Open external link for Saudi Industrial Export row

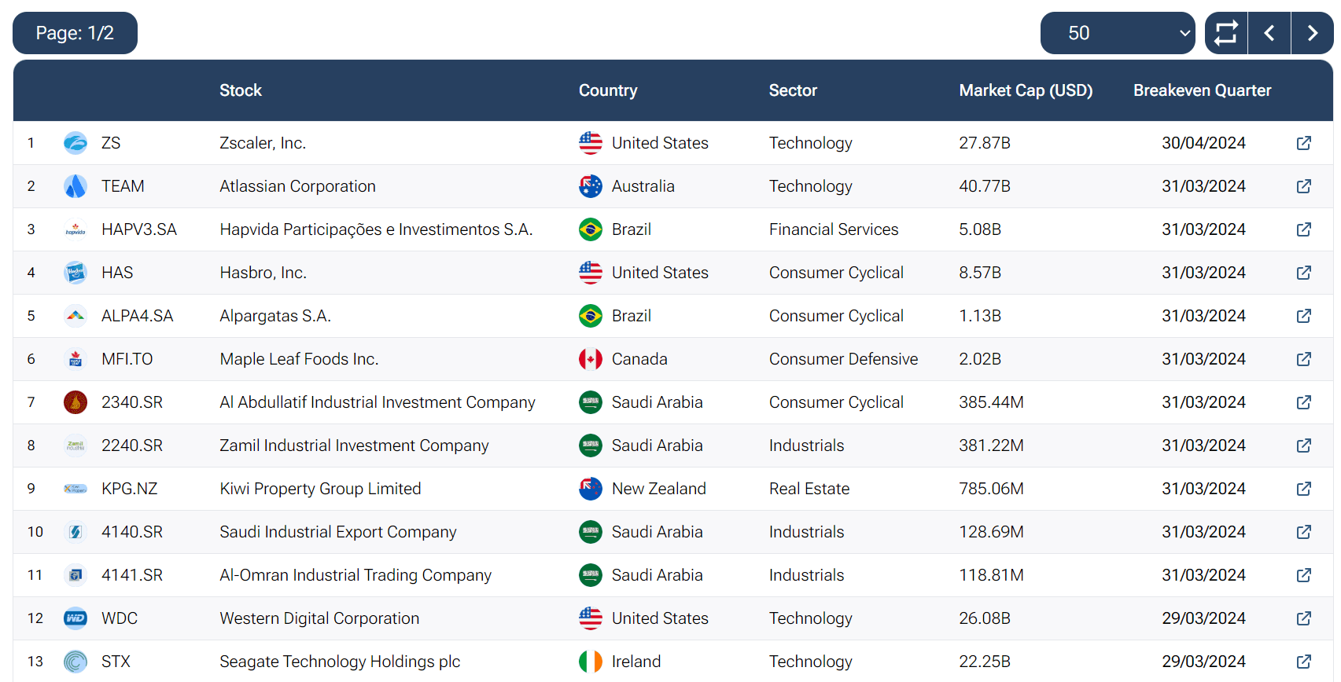tap(1303, 532)
